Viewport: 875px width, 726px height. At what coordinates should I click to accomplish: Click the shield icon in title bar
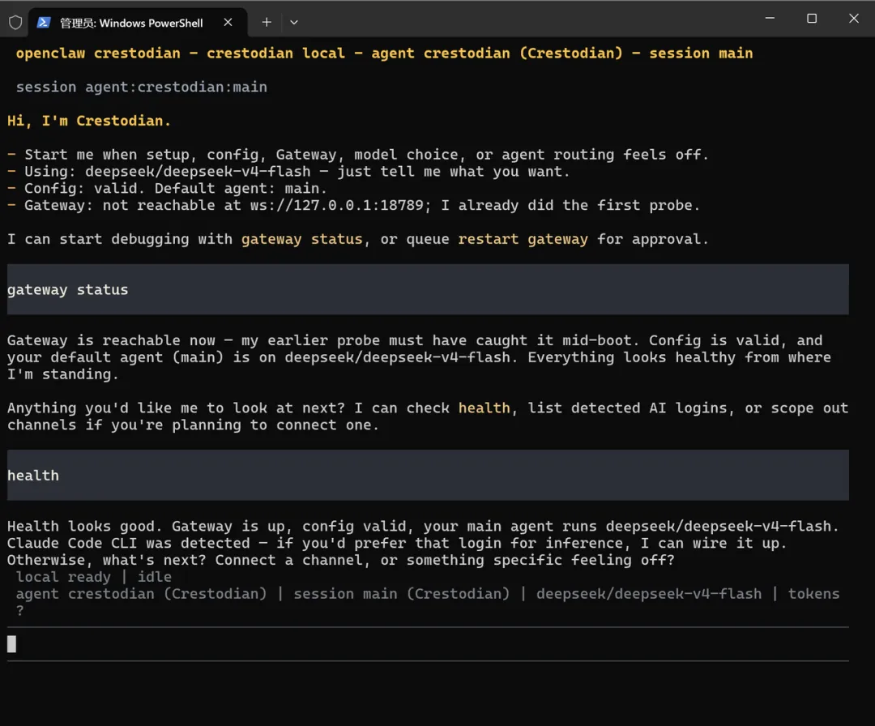coord(15,23)
